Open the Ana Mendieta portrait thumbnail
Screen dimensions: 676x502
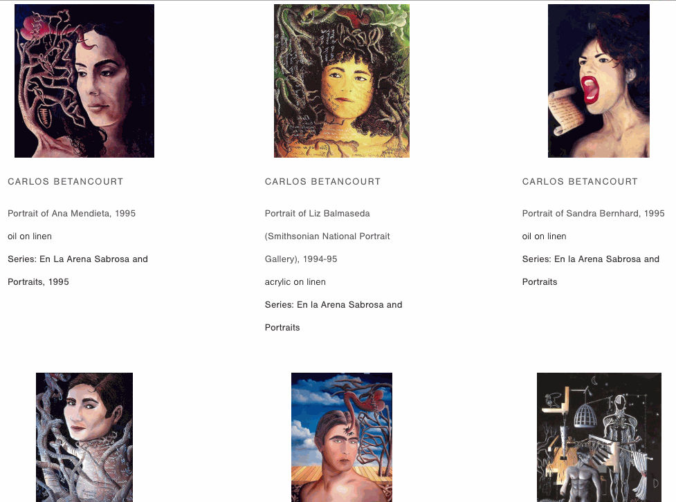[x=84, y=81]
